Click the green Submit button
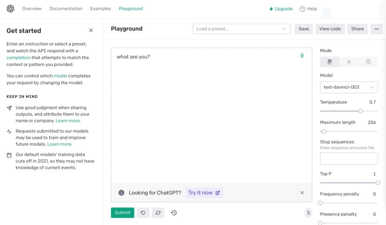The image size is (386, 225). point(123,213)
